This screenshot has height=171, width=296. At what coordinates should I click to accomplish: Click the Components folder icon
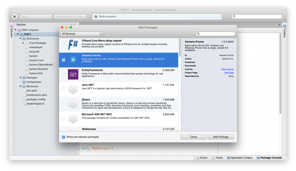[24, 82]
